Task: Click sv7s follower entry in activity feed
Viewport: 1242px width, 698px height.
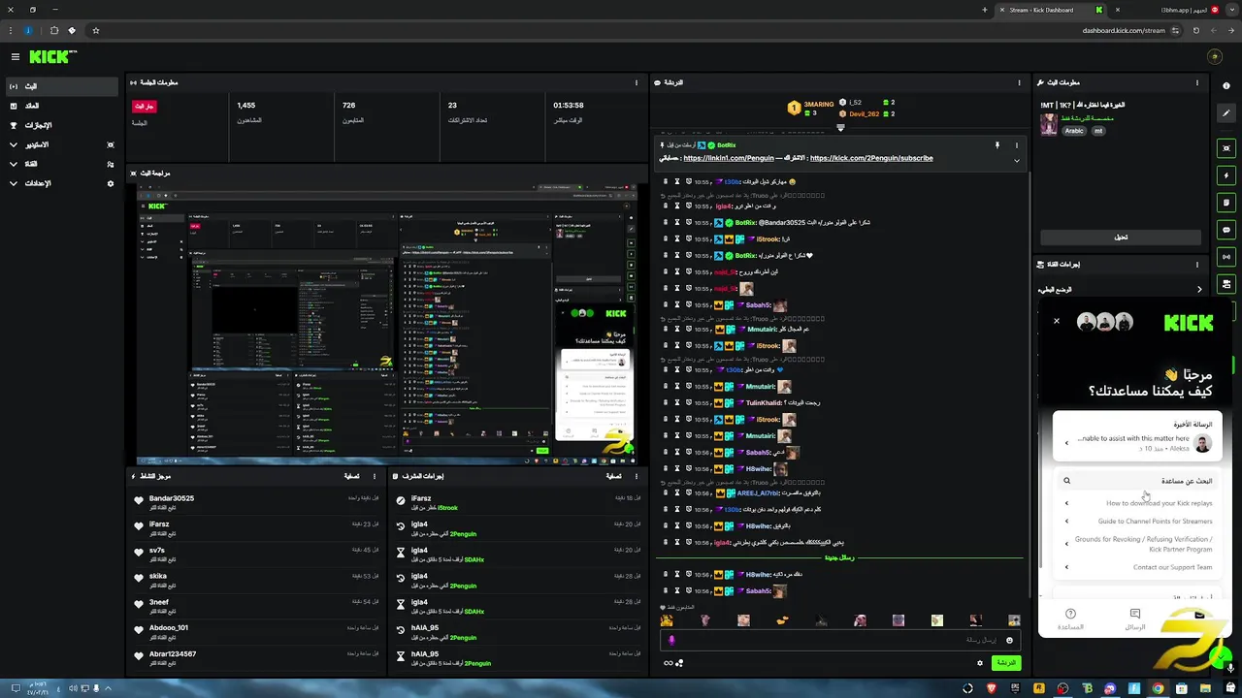Action: (x=257, y=554)
